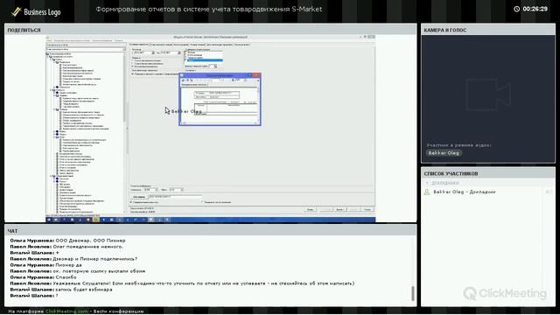Click chat message 'Пионер да'
Viewport: 560px width, 315px height.
[68, 265]
